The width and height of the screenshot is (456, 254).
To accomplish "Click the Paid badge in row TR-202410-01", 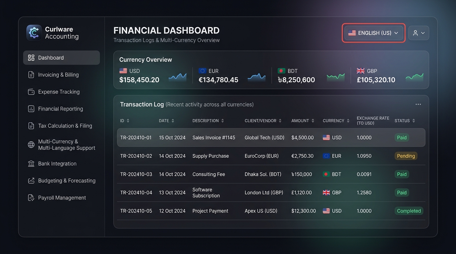I will [x=402, y=138].
